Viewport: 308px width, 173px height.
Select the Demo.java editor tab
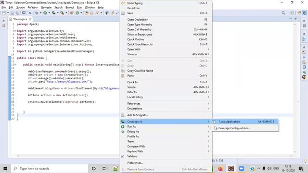point(20,19)
